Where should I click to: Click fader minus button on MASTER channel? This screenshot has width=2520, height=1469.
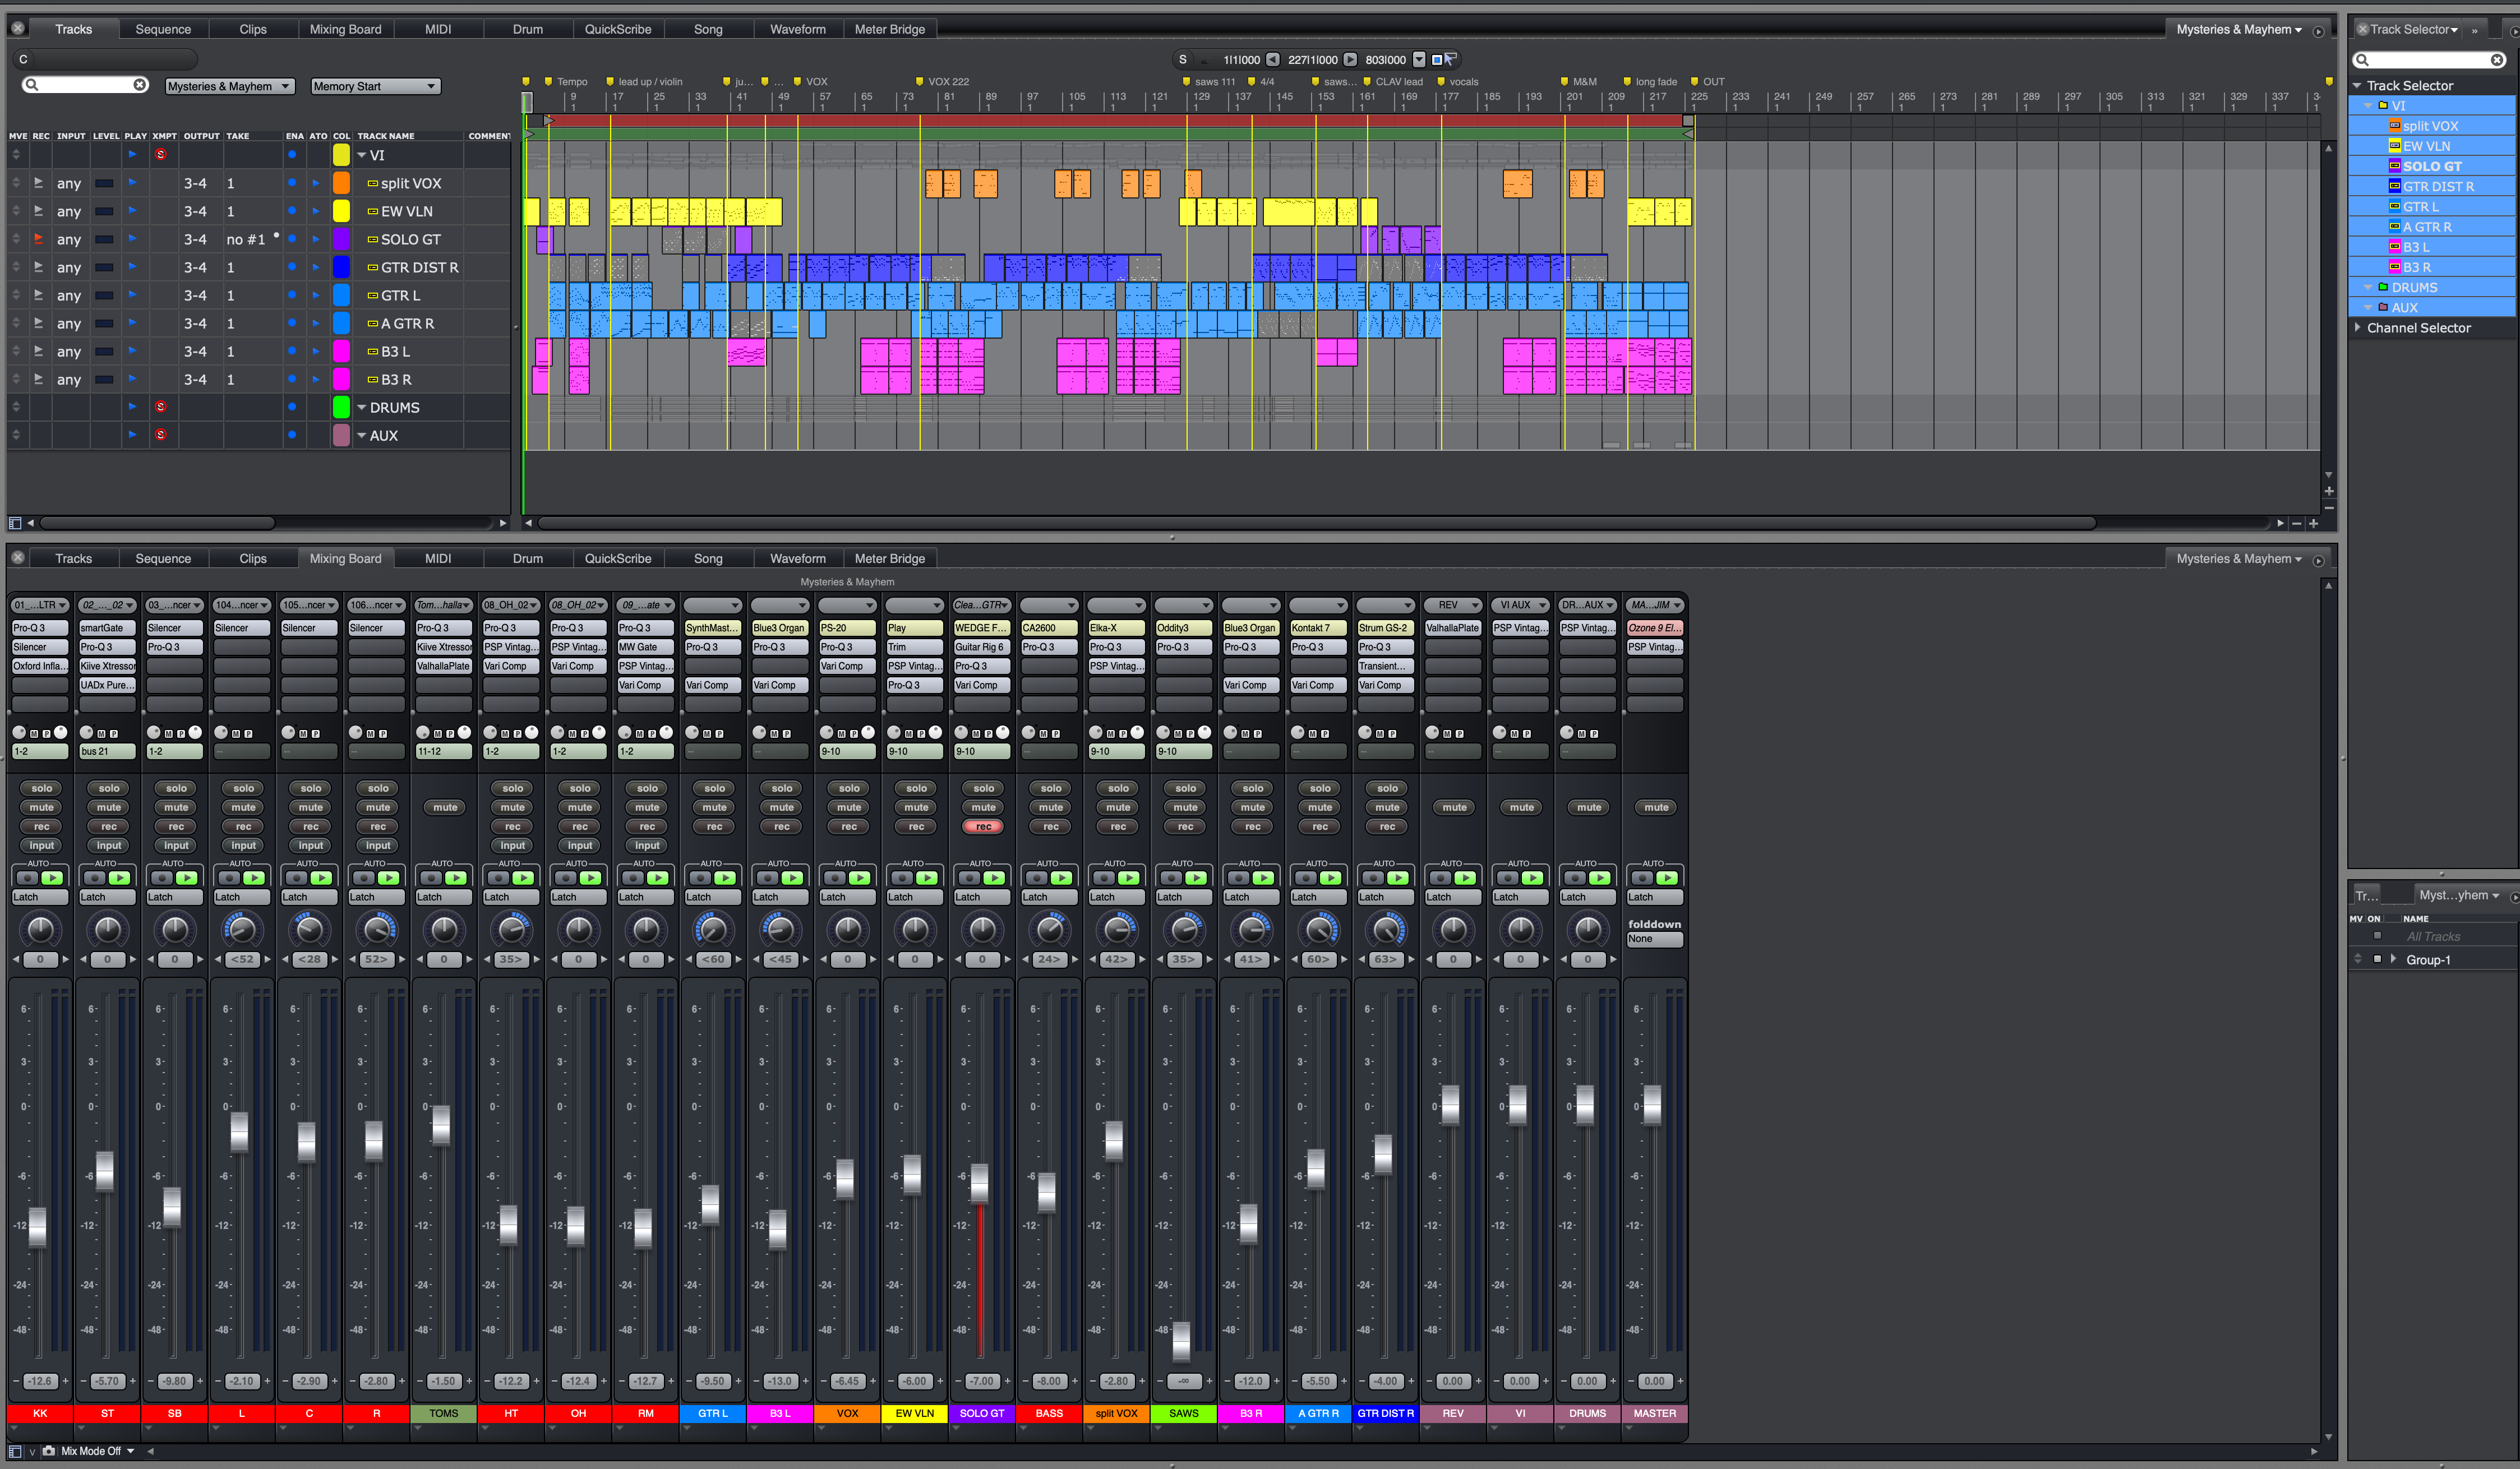(1630, 1381)
